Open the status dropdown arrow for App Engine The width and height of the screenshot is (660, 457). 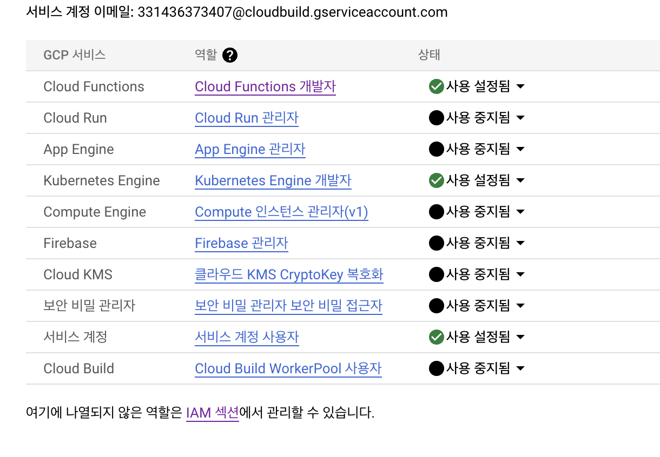[520, 150]
